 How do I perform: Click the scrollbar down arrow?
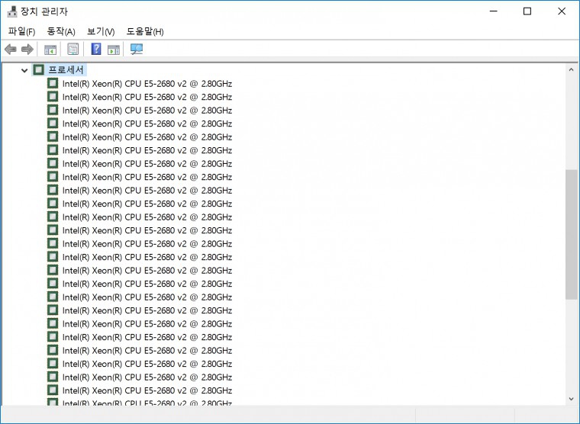coord(571,399)
